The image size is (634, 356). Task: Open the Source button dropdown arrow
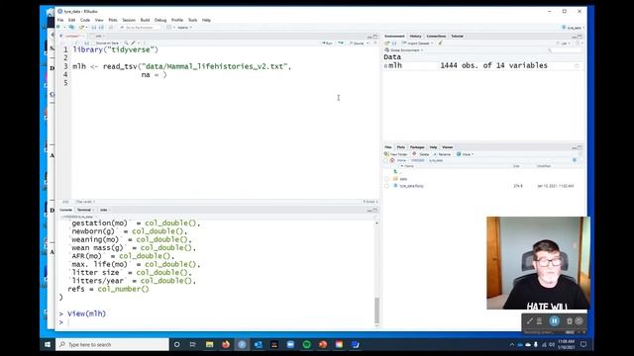coord(368,43)
